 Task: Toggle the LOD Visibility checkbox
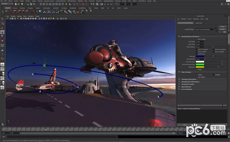point(197,77)
